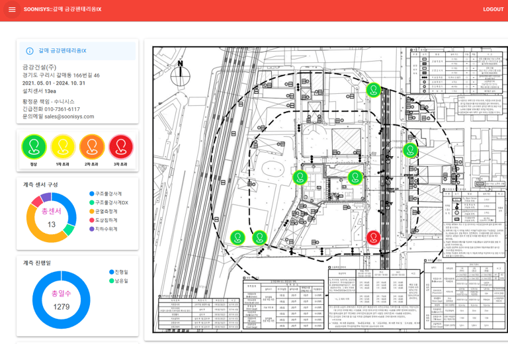Click the contact line 황정문 책임 - 수니시스

pos(48,101)
